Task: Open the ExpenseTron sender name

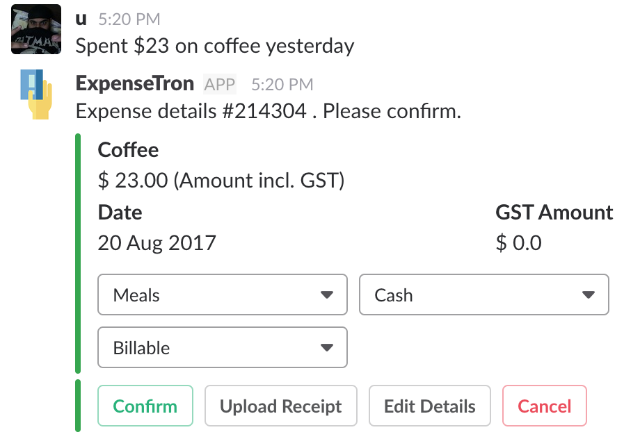Action: point(134,84)
